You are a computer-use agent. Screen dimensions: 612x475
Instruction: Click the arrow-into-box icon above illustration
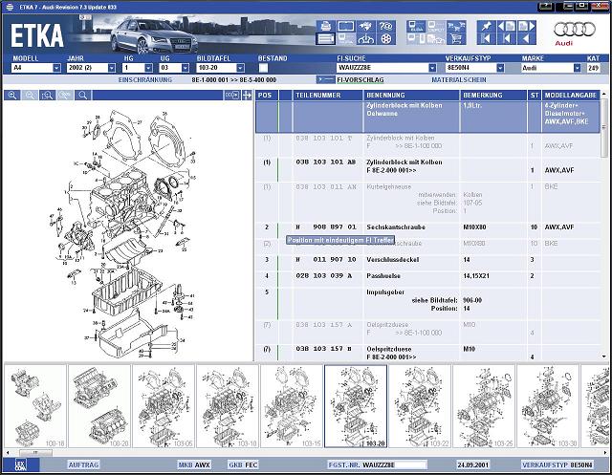tap(231, 96)
